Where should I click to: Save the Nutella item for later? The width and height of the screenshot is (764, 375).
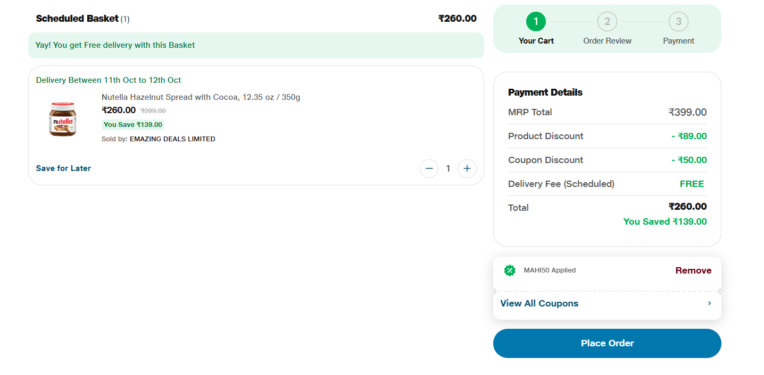tap(63, 168)
